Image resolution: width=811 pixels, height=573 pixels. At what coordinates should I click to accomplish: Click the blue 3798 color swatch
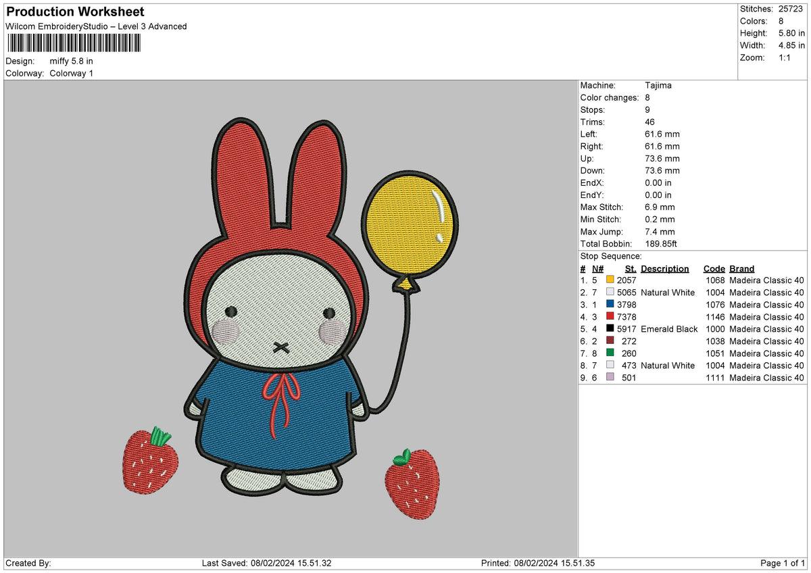coord(610,305)
